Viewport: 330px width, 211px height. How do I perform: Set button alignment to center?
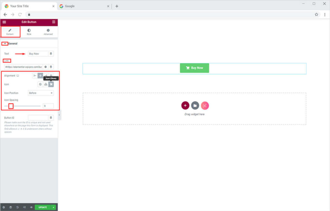click(x=40, y=76)
